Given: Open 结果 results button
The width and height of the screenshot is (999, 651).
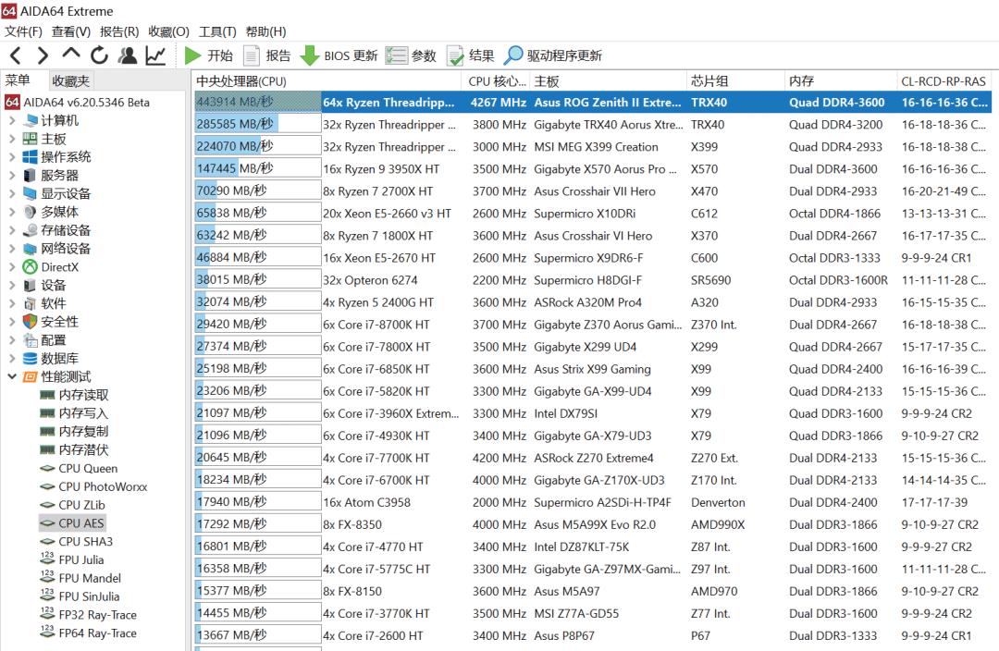Looking at the screenshot, I should click(470, 55).
